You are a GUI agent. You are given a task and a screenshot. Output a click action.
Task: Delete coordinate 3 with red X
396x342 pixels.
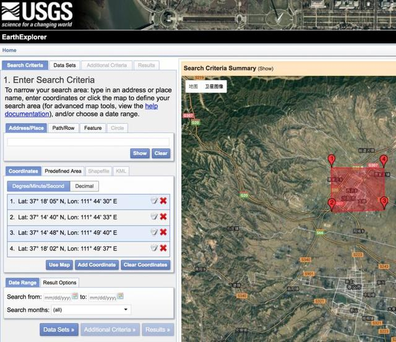[x=163, y=232]
